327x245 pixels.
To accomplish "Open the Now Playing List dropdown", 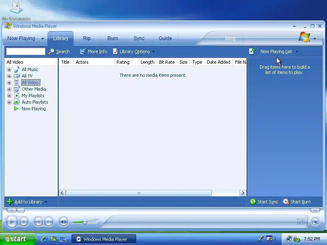I will coord(279,51).
